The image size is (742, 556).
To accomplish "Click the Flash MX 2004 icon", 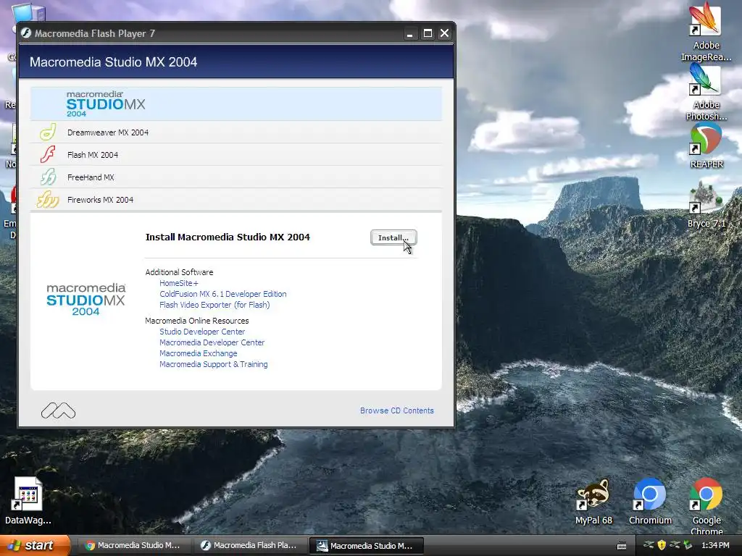I will [x=48, y=155].
